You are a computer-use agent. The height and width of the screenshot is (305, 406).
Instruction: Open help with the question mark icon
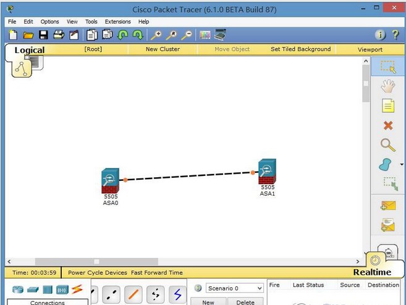(395, 35)
